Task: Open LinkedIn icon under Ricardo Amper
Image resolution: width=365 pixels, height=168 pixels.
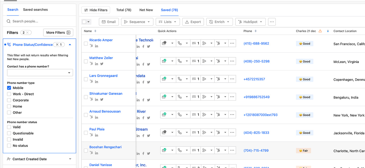Action: [97, 46]
